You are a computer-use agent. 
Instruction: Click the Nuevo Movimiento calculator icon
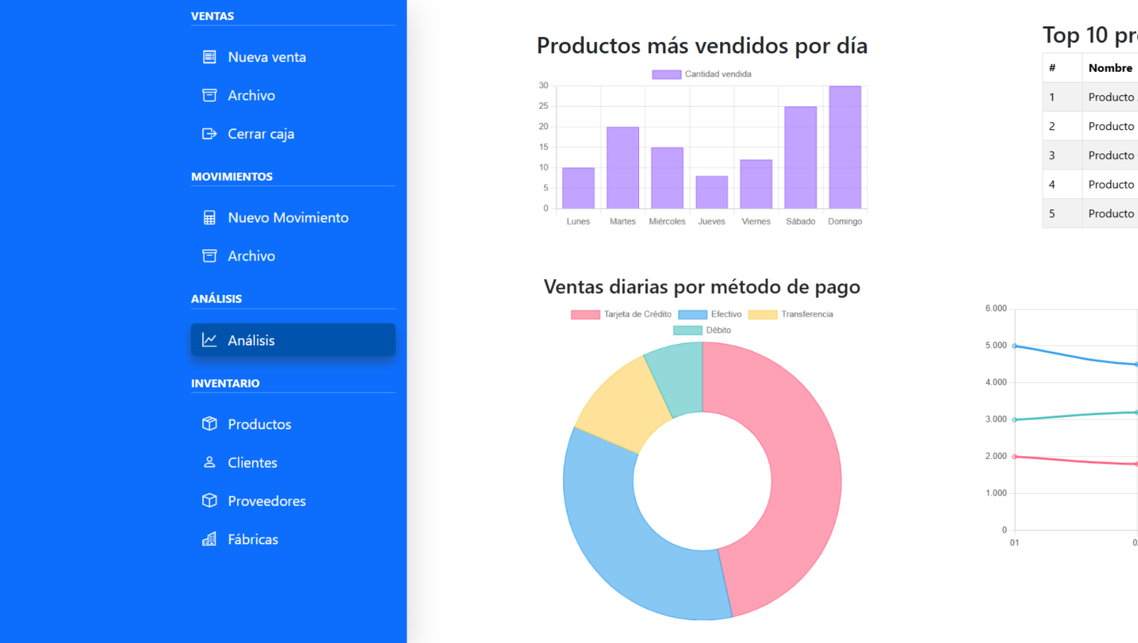[209, 218]
